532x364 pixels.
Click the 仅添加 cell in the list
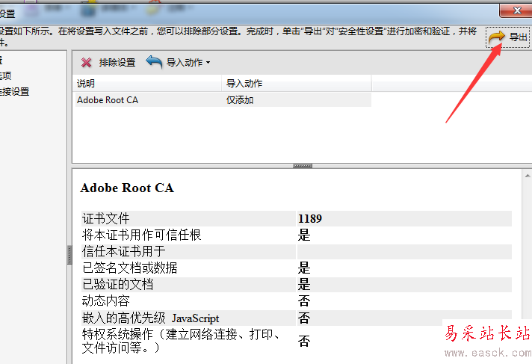pos(240,100)
